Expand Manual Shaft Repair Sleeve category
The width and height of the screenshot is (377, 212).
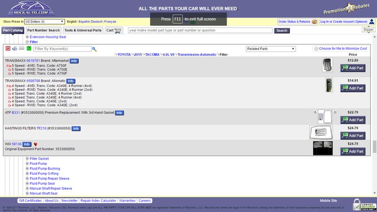pyautogui.click(x=27, y=188)
